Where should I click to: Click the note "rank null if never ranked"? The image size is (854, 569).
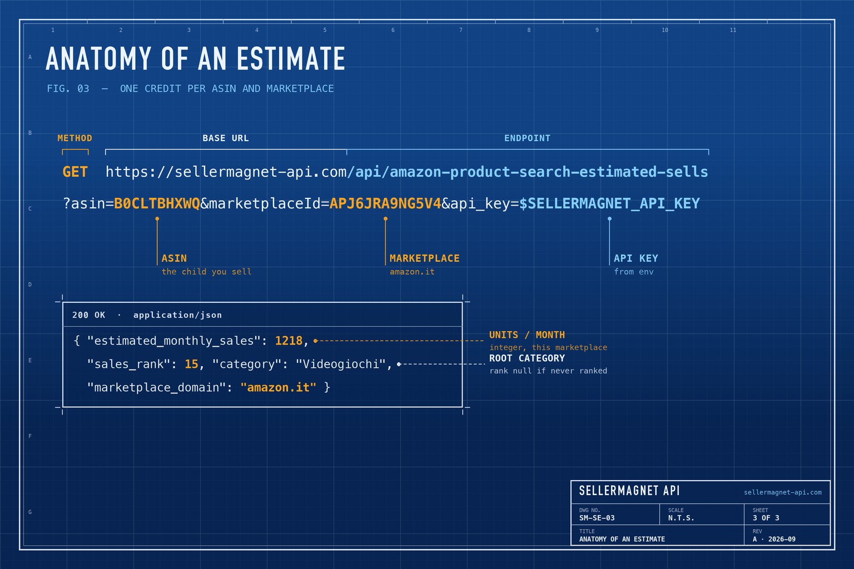548,371
